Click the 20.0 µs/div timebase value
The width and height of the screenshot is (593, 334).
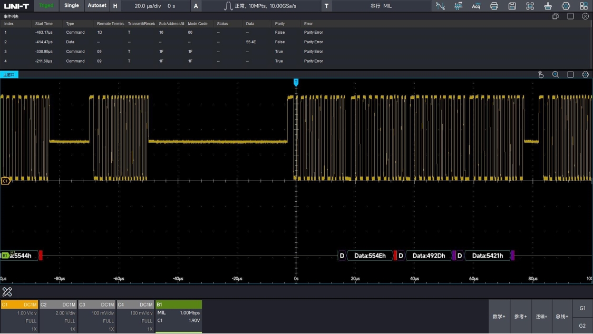click(x=148, y=6)
